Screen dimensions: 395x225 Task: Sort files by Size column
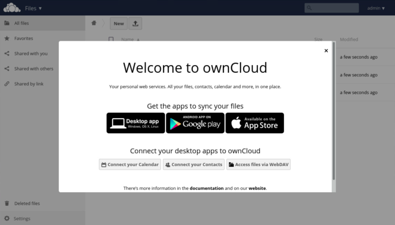click(318, 40)
